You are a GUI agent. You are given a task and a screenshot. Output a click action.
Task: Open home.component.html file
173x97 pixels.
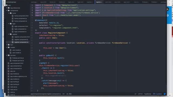pos(21,16)
